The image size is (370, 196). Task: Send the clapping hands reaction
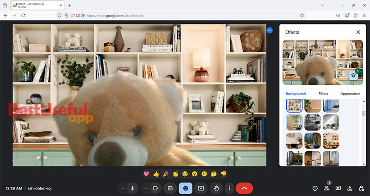[x=175, y=174]
